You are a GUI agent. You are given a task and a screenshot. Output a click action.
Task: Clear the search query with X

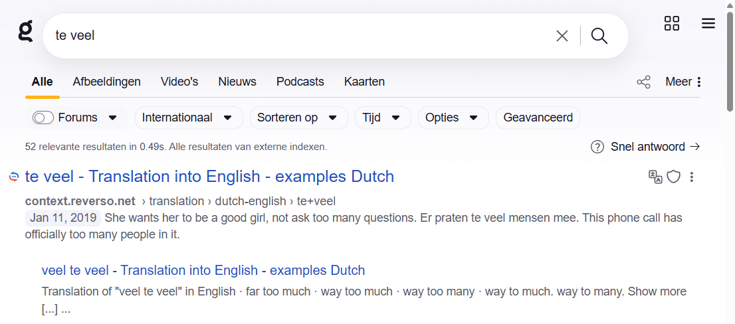pos(562,36)
